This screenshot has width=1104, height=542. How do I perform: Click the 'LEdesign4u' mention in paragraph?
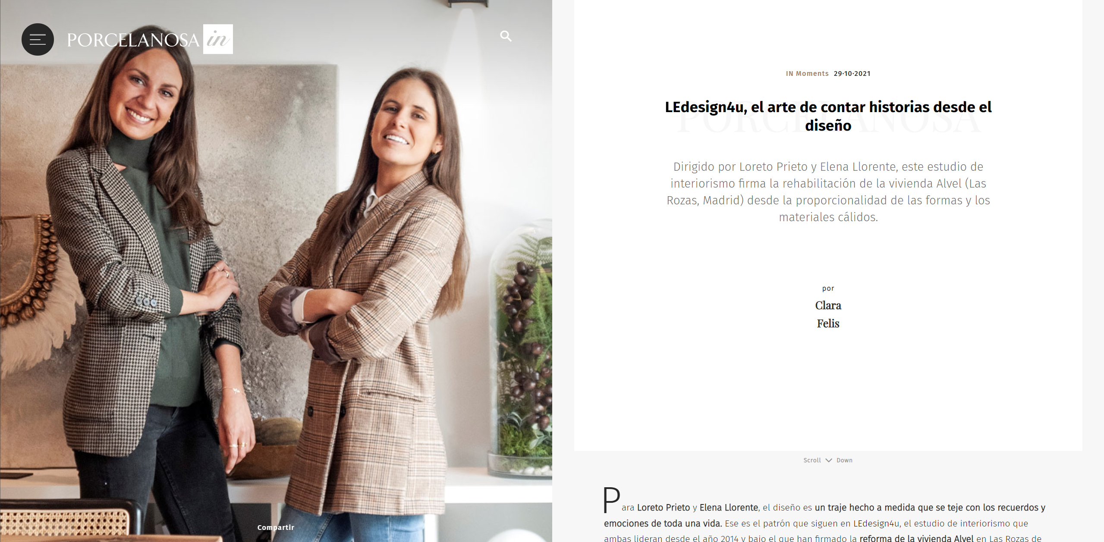tap(876, 523)
